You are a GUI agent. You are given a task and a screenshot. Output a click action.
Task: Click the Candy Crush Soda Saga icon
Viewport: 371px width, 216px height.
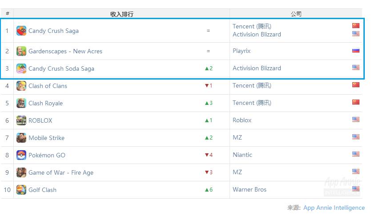click(21, 68)
